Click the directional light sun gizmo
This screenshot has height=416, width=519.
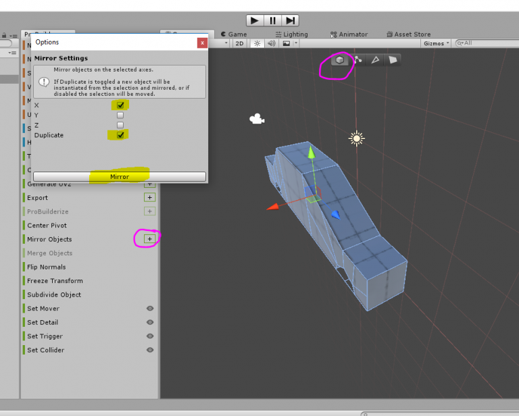[357, 138]
